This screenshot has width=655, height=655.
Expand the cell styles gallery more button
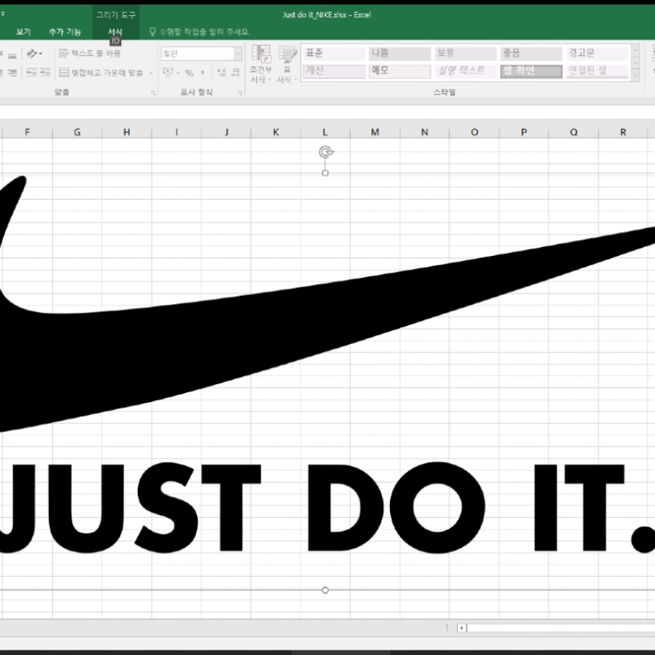point(635,75)
